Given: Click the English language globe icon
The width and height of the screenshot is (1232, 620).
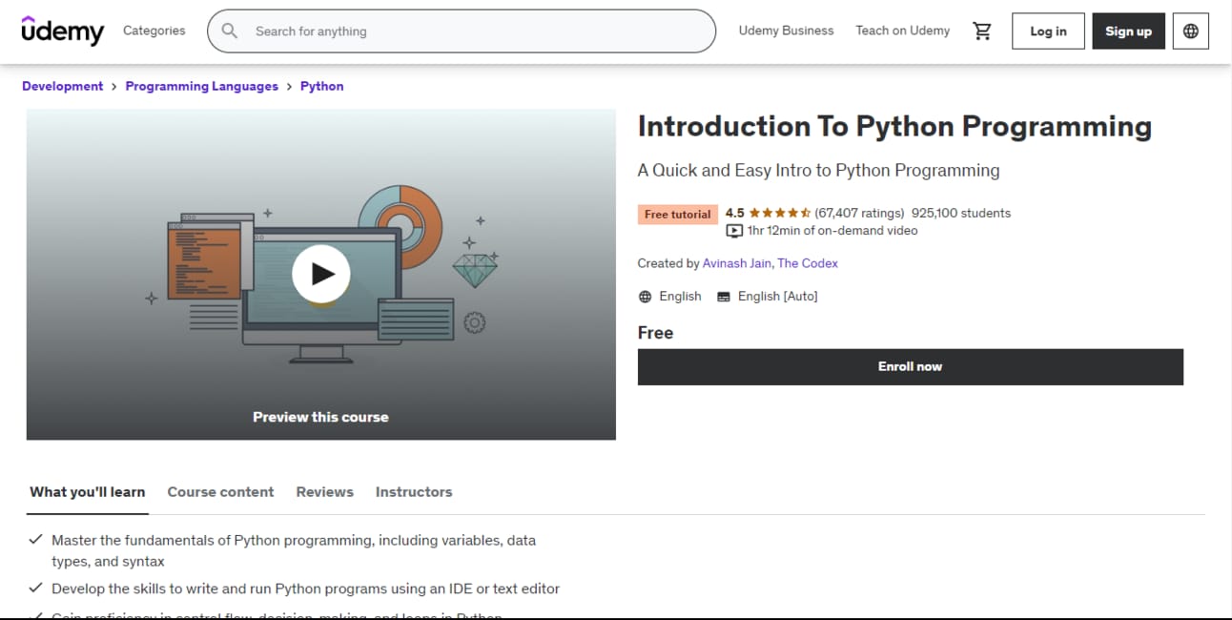Looking at the screenshot, I should [646, 297].
